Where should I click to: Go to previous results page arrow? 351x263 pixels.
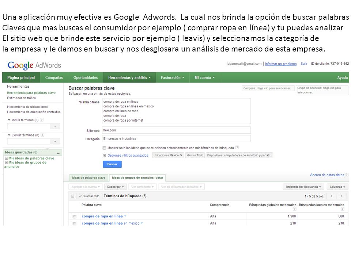pos(332,196)
